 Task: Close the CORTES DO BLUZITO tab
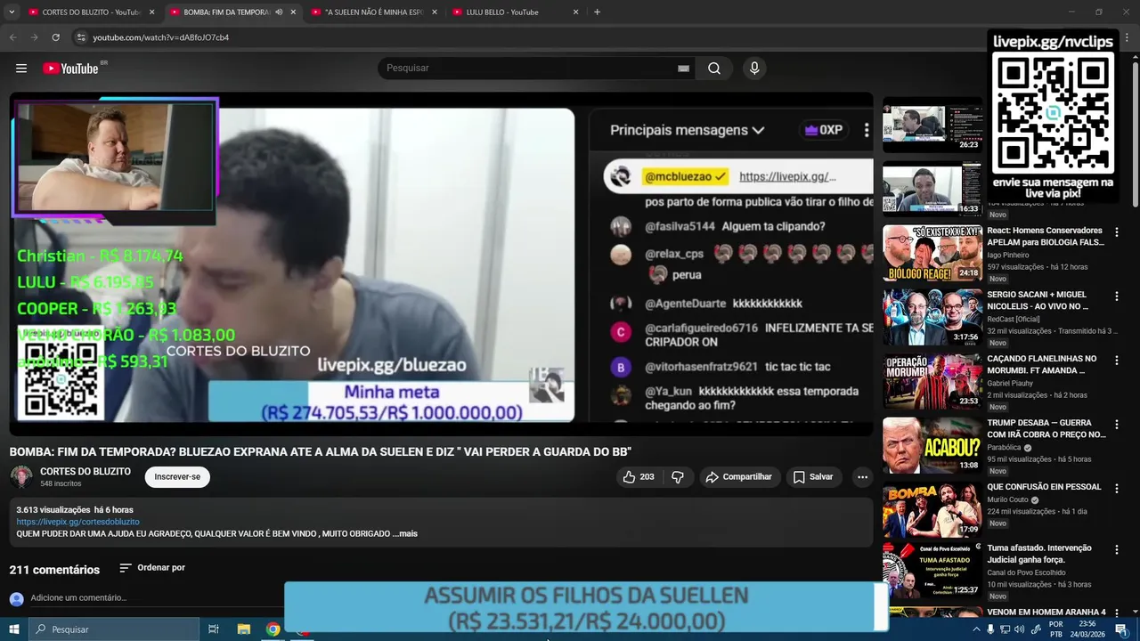coord(151,12)
